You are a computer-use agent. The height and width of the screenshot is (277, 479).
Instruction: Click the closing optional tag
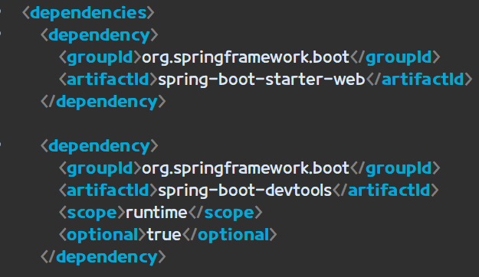pos(229,235)
